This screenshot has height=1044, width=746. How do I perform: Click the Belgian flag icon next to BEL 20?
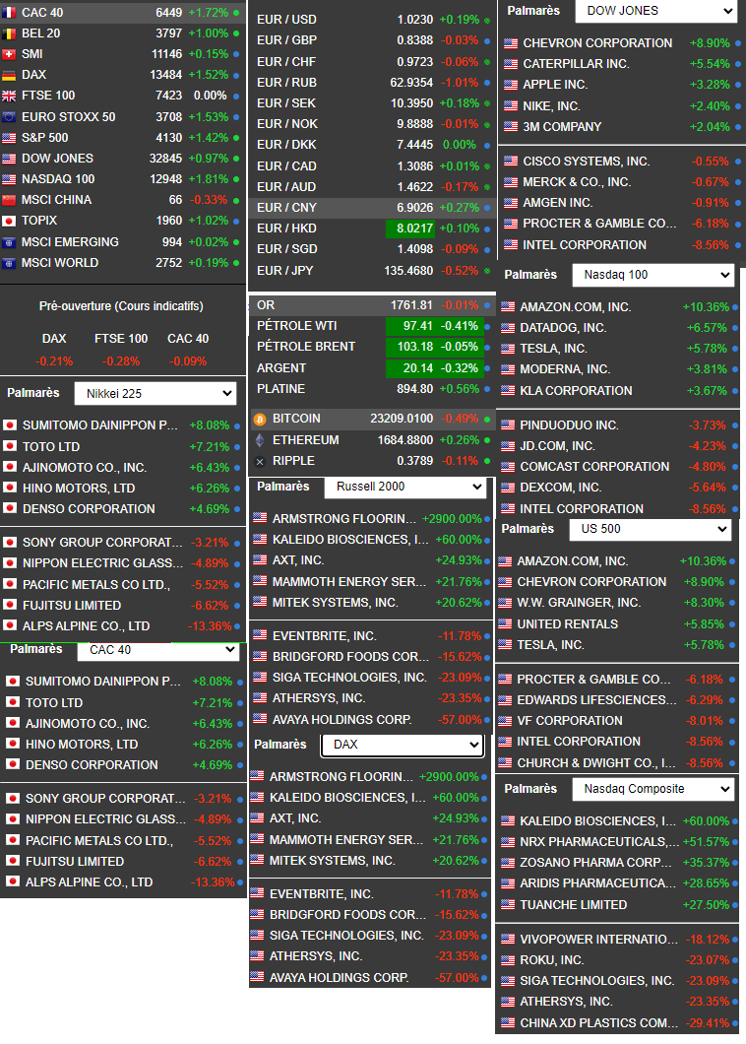pos(9,33)
